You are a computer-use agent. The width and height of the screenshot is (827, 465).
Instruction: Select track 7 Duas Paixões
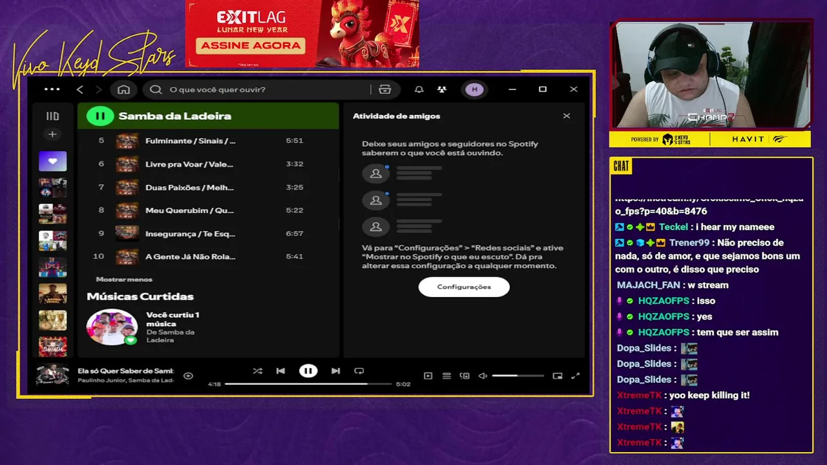tap(208, 187)
